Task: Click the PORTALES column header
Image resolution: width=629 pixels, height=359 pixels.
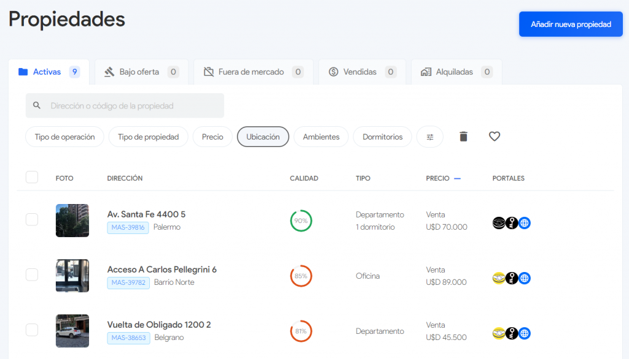Action: pyautogui.click(x=508, y=178)
